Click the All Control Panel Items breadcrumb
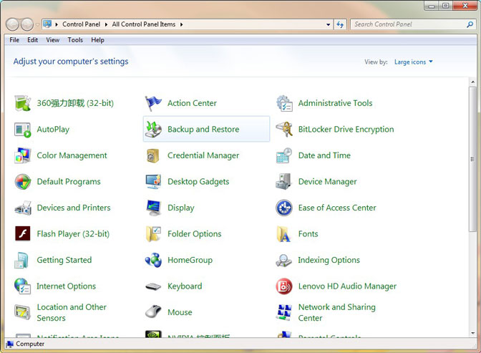Viewport: 481px width, 353px height. pos(144,24)
